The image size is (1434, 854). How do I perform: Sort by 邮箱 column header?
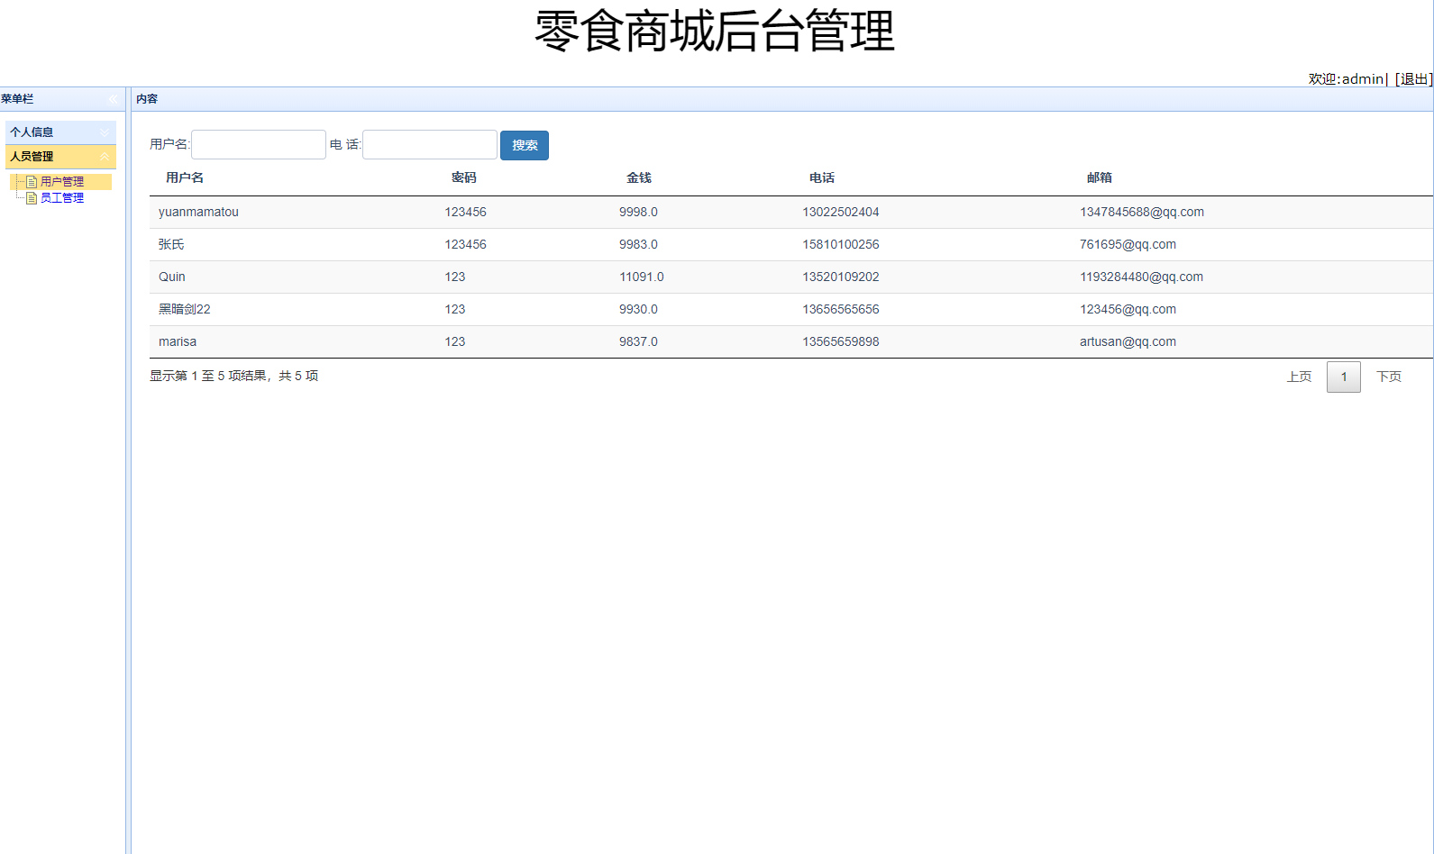point(1100,177)
